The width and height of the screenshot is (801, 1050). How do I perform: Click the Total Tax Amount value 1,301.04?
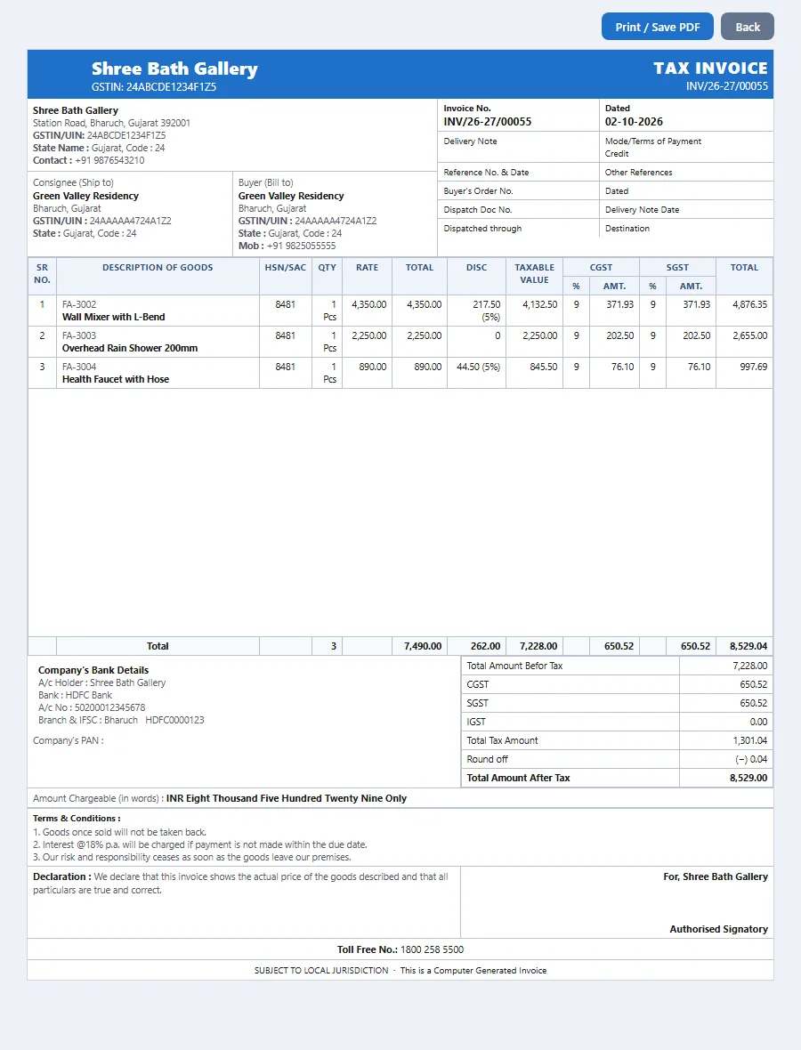point(750,740)
